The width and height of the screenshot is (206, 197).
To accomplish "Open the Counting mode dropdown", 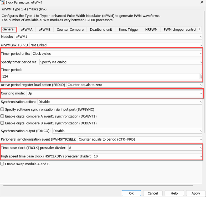I will pyautogui.click(x=114, y=93).
